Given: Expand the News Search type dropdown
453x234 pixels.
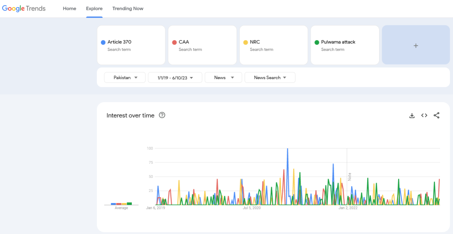Looking at the screenshot, I should pos(269,77).
